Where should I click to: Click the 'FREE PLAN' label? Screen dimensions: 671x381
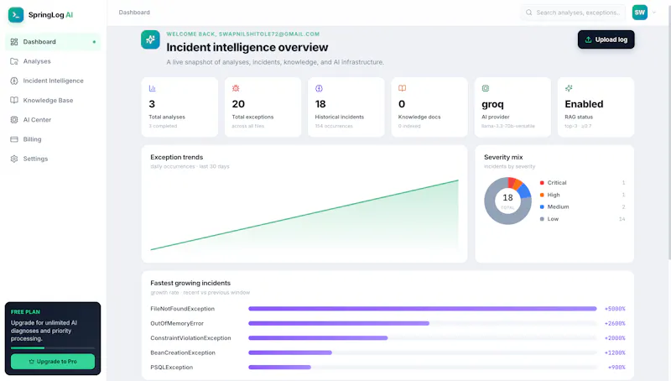coord(25,312)
